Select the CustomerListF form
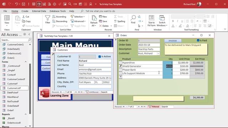This screenshot has height=128, width=228. [14, 88]
